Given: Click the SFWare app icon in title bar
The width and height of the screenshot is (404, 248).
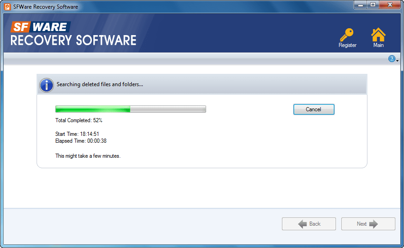Looking at the screenshot, I should click(7, 7).
